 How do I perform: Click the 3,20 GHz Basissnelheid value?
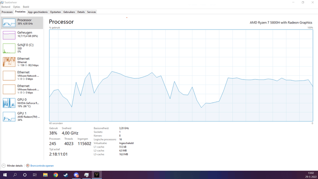124,128
